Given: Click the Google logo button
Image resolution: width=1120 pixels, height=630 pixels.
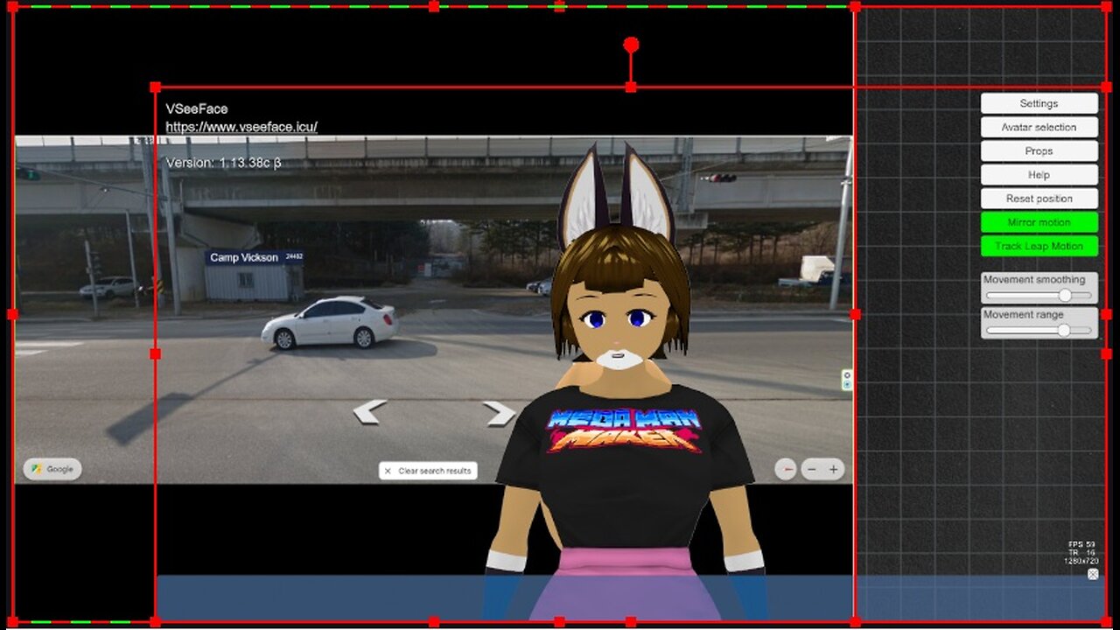Looking at the screenshot, I should [x=52, y=469].
